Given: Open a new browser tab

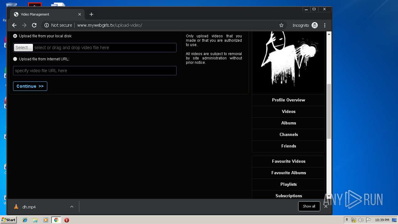Looking at the screenshot, I should [91, 14].
